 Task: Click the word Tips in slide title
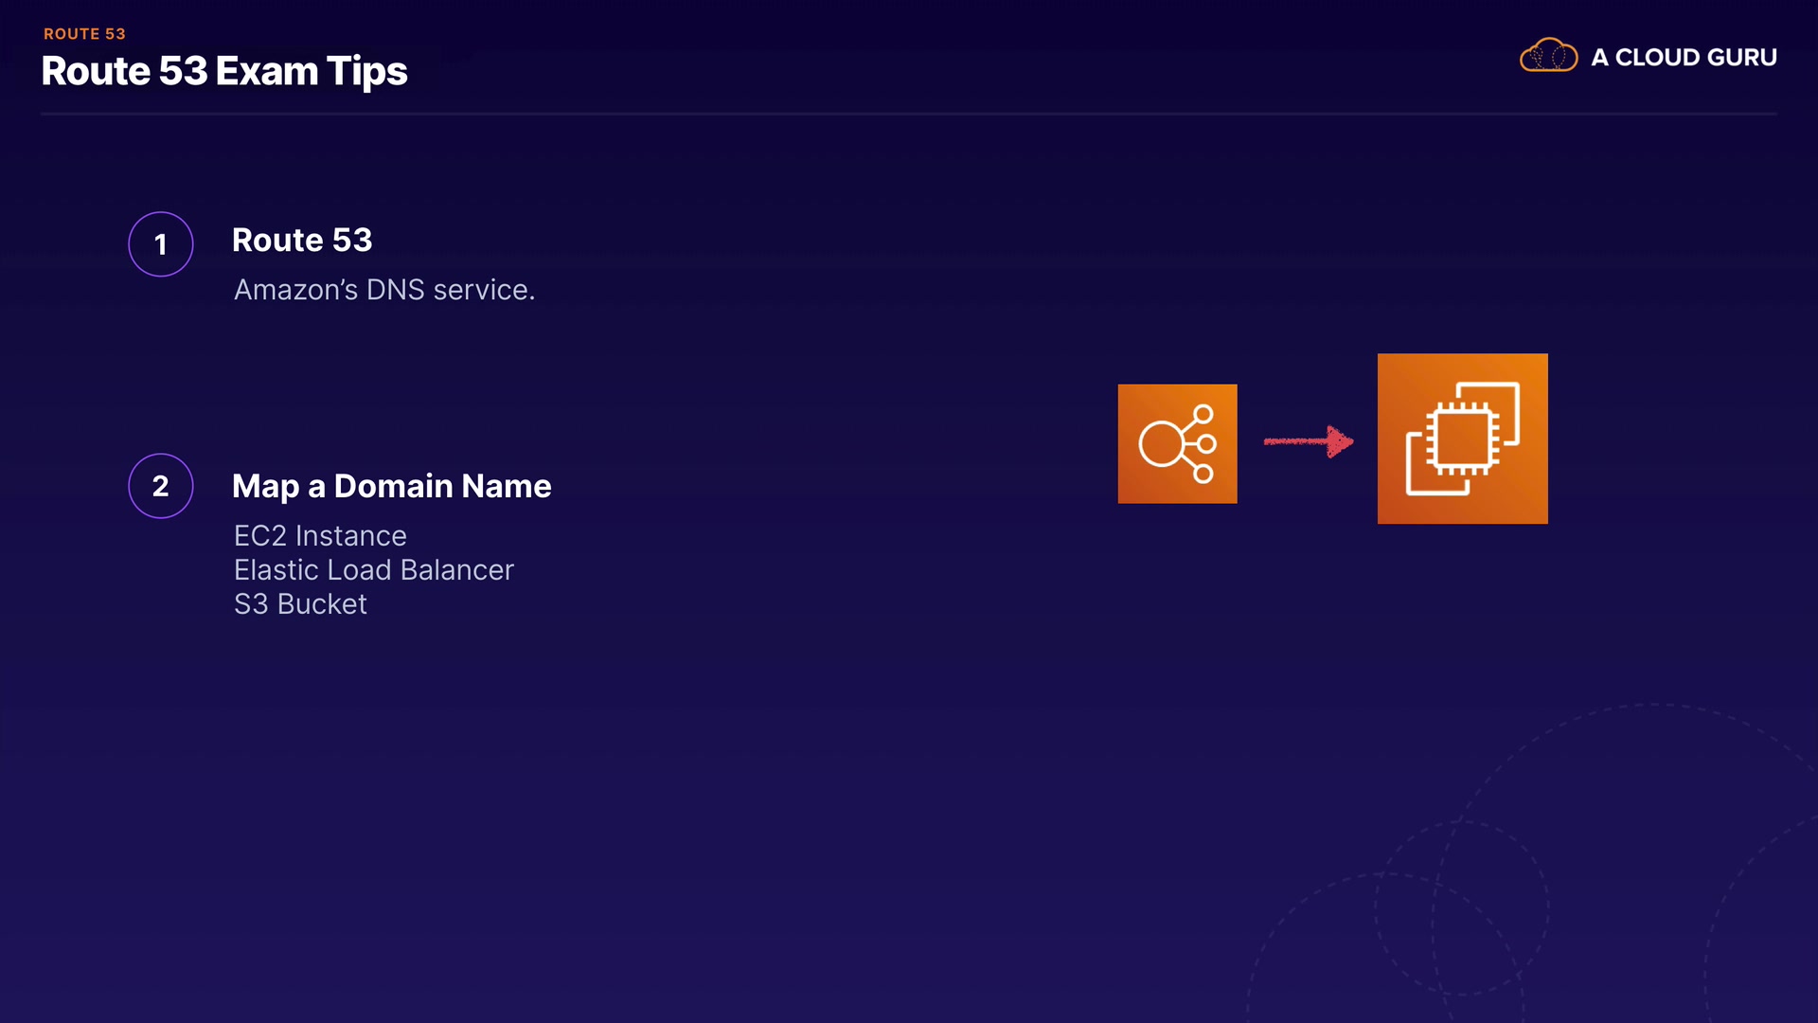click(366, 72)
